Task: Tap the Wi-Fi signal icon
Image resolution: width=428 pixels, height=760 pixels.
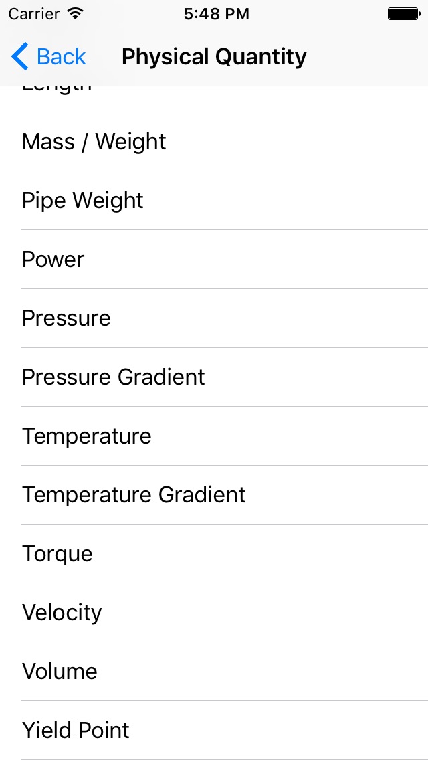Action: [x=75, y=13]
